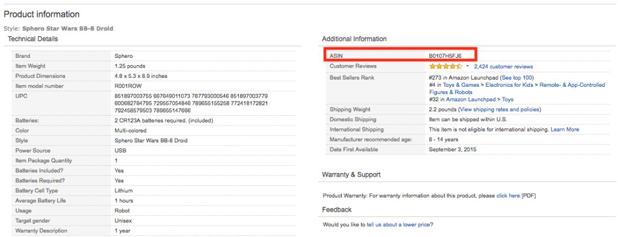Click the UPC label
The height and width of the screenshot is (237, 618).
[x=21, y=96]
